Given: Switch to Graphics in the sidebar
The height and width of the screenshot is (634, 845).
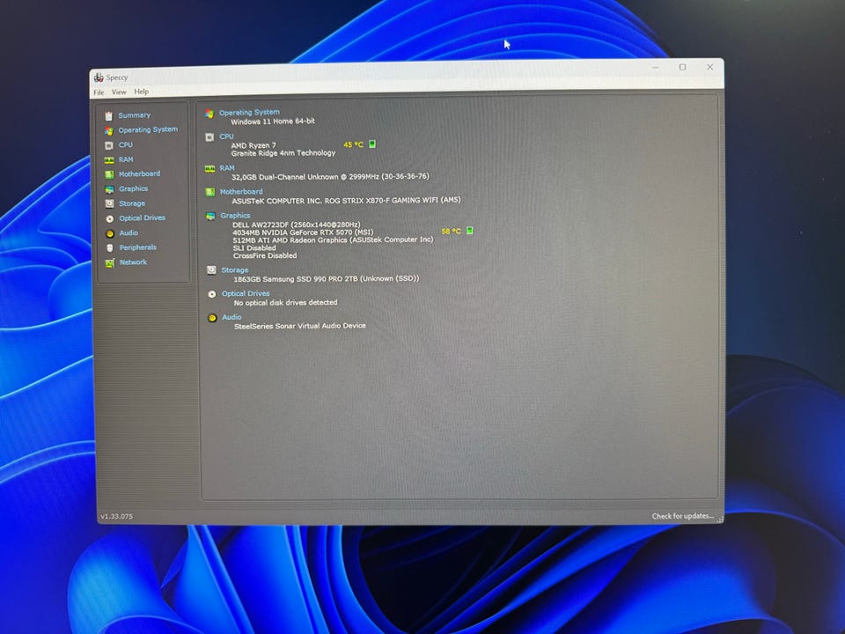Looking at the screenshot, I should pos(133,188).
